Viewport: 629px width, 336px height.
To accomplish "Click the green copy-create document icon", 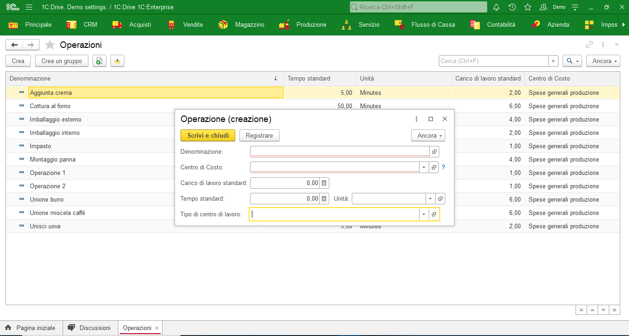I will (x=99, y=61).
